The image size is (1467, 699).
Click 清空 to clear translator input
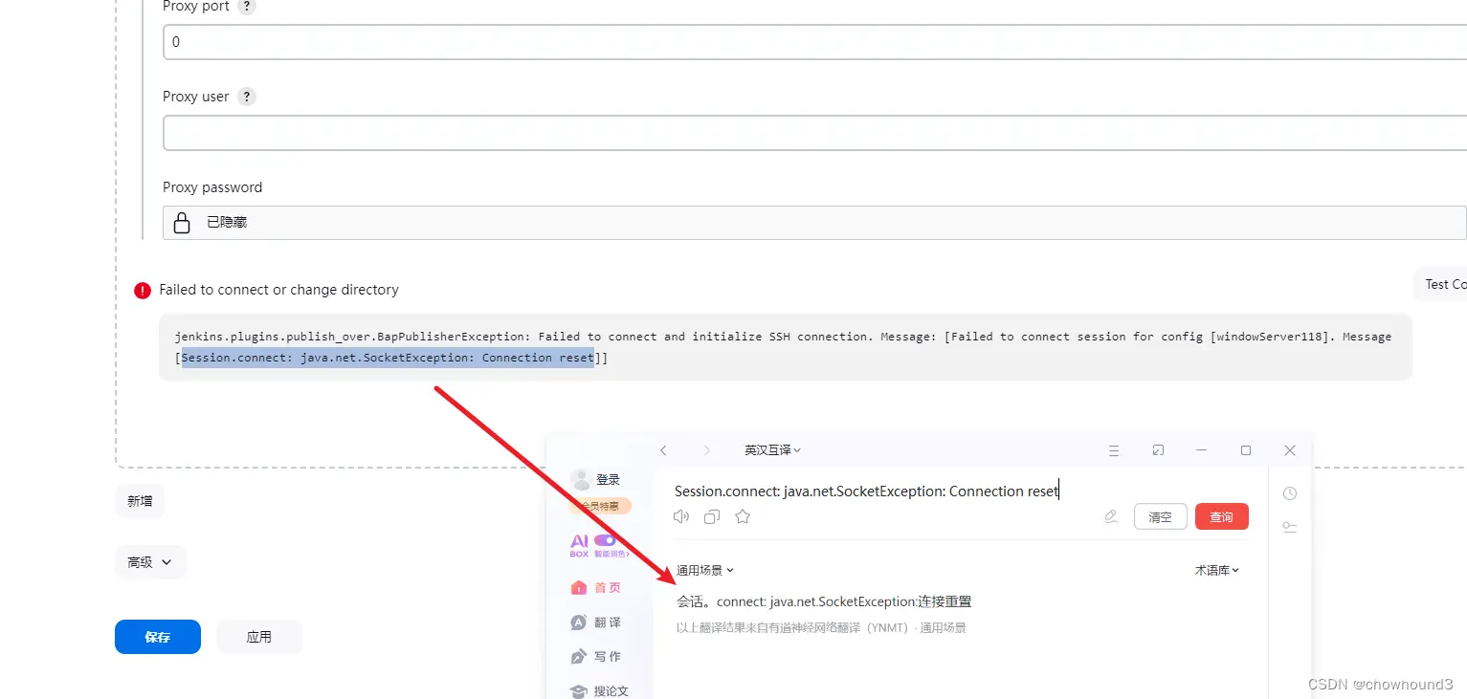1161,516
